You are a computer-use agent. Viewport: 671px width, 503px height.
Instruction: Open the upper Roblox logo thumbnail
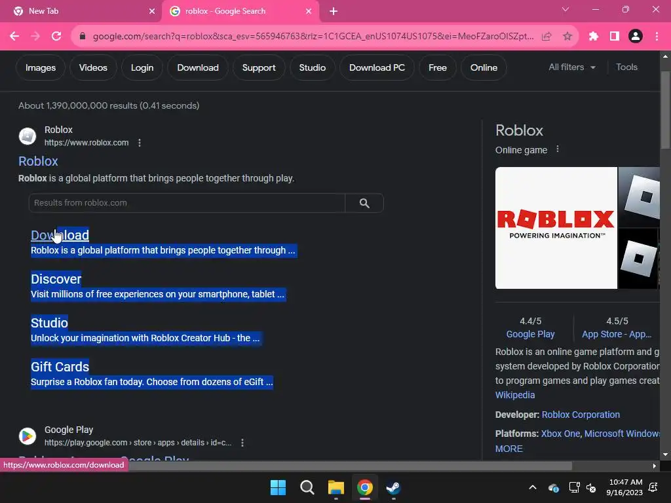click(x=640, y=196)
